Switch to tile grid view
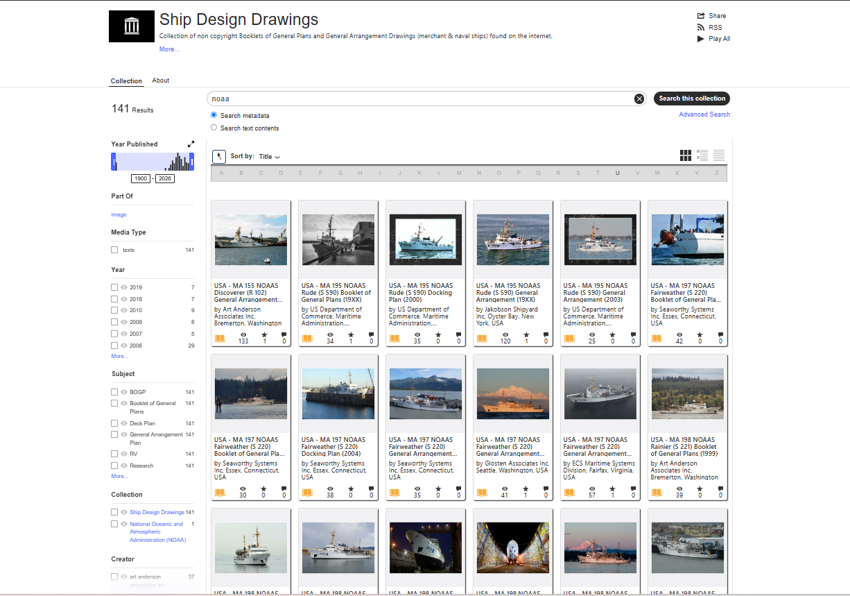This screenshot has height=596, width=850. [x=686, y=155]
